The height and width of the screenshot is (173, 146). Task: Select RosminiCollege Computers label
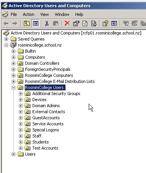(49, 75)
